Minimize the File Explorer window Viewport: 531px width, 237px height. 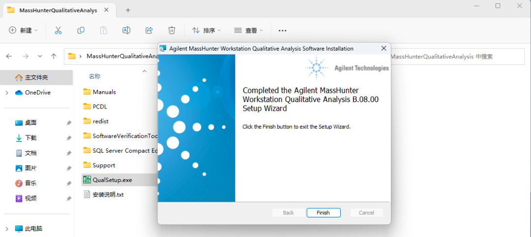tap(476, 5)
